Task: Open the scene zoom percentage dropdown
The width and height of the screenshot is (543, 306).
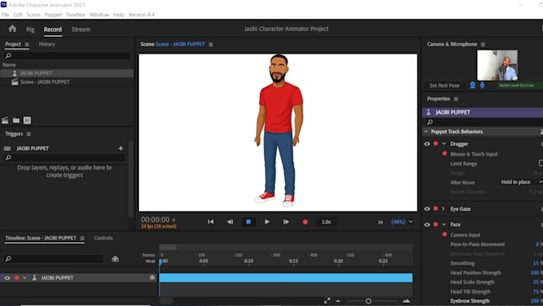Action: [x=410, y=222]
